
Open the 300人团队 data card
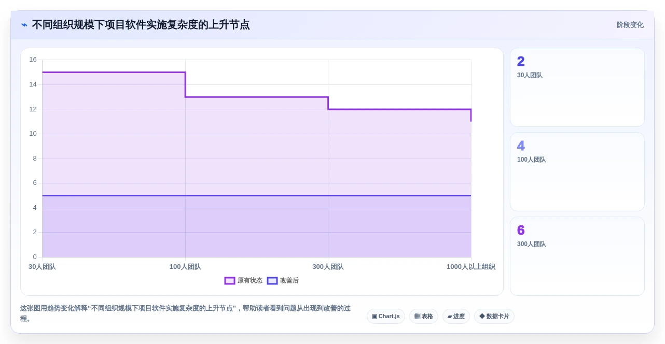[577, 256]
